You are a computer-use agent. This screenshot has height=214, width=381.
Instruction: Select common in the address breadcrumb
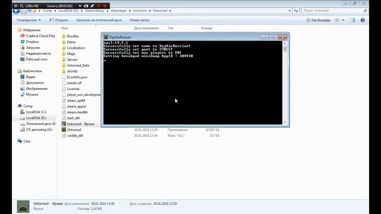tap(140, 11)
